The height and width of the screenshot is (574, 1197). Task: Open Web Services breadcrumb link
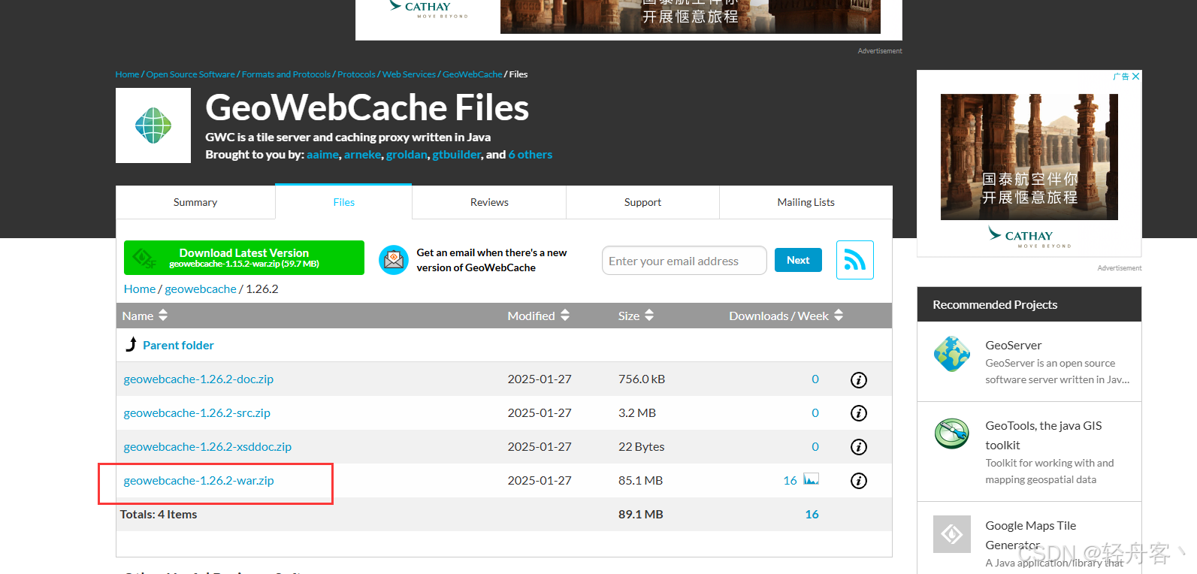(409, 74)
